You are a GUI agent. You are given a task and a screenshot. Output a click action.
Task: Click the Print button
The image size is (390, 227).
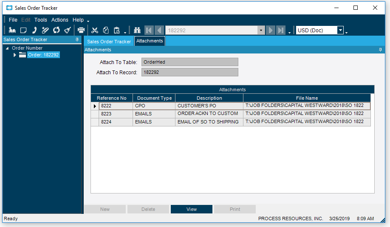click(235, 209)
